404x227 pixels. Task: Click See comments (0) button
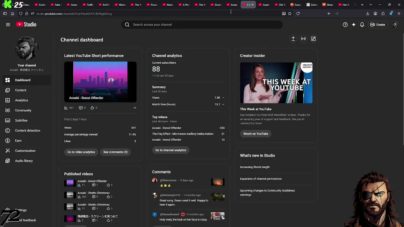[116, 152]
